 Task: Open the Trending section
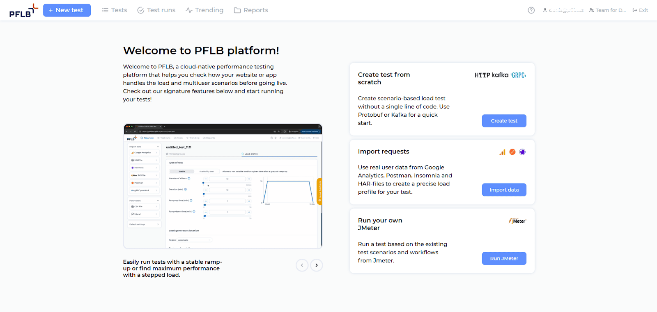[x=204, y=10]
